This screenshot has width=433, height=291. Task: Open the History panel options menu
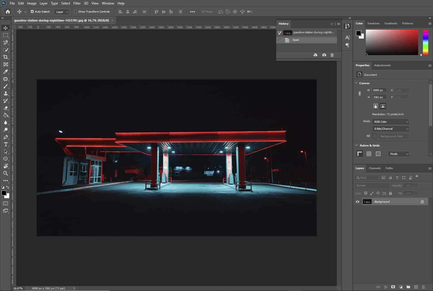(338, 24)
